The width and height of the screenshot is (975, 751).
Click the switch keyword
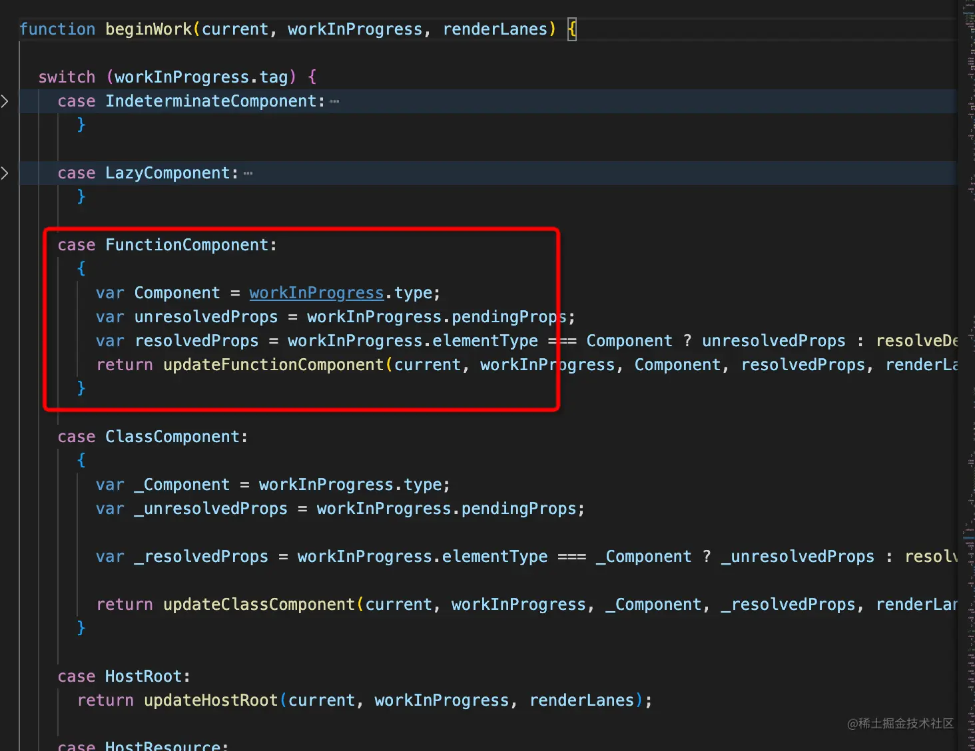67,77
